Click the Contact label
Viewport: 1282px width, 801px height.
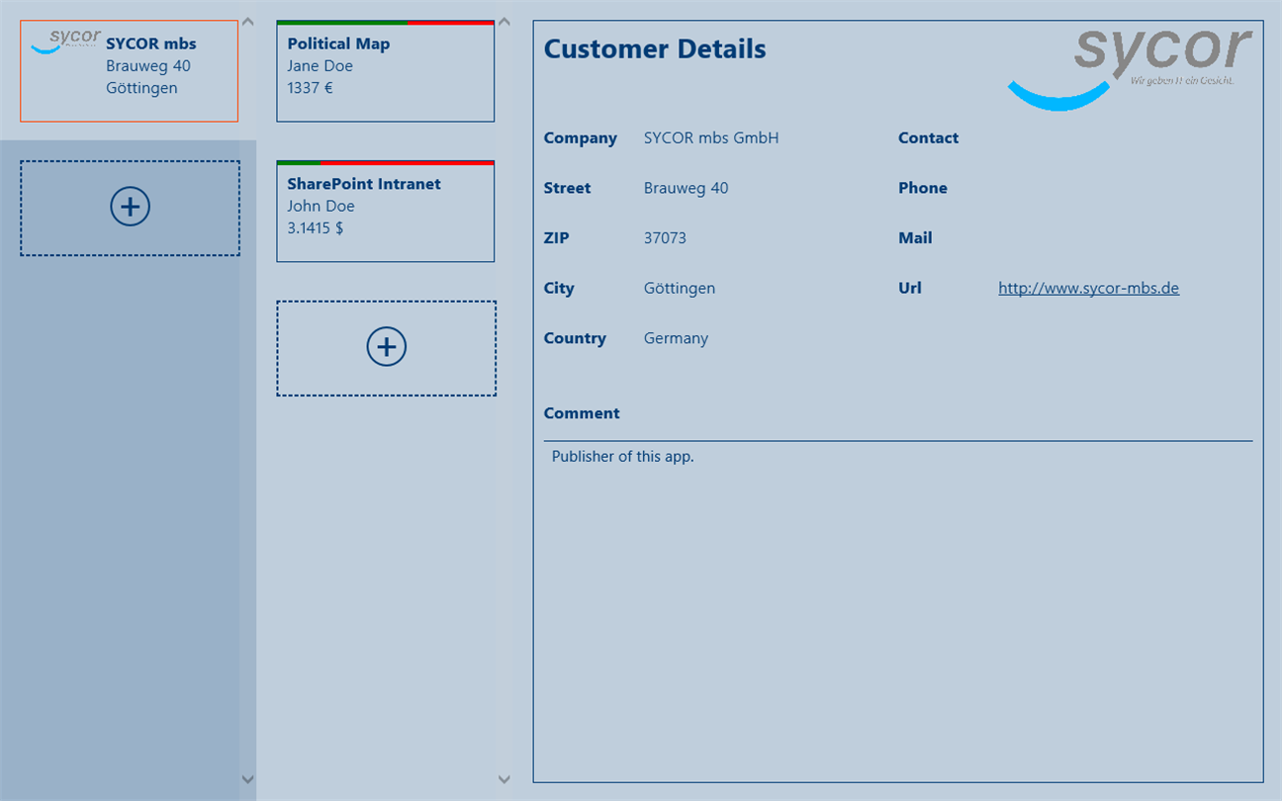(928, 138)
